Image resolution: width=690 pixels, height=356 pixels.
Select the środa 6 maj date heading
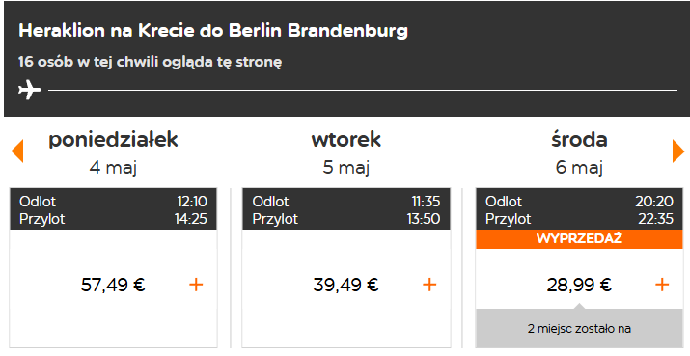pos(579,152)
